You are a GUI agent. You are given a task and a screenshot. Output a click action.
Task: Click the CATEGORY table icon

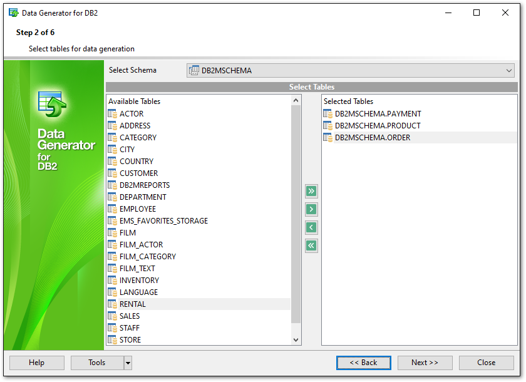click(112, 138)
